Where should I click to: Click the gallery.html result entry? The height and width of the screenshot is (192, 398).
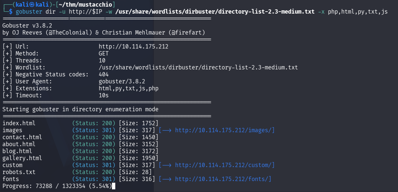[x=22, y=158]
